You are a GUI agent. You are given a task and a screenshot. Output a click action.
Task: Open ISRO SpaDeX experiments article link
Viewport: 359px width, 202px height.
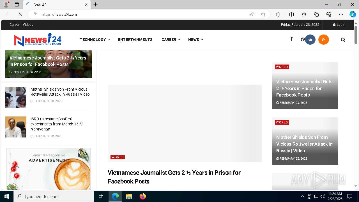(x=57, y=124)
